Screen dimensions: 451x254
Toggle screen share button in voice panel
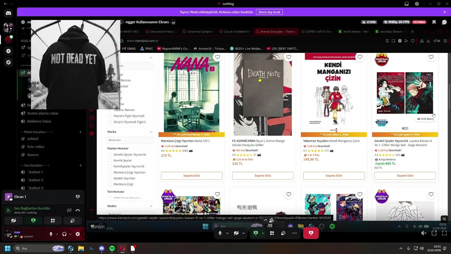33,221
